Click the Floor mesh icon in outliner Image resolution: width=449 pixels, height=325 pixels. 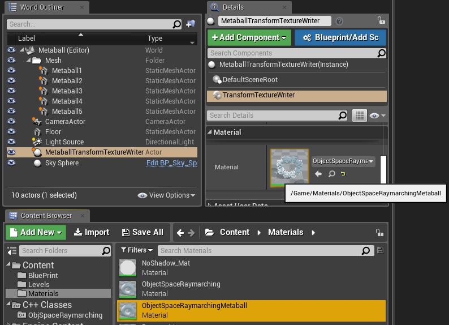coord(37,132)
